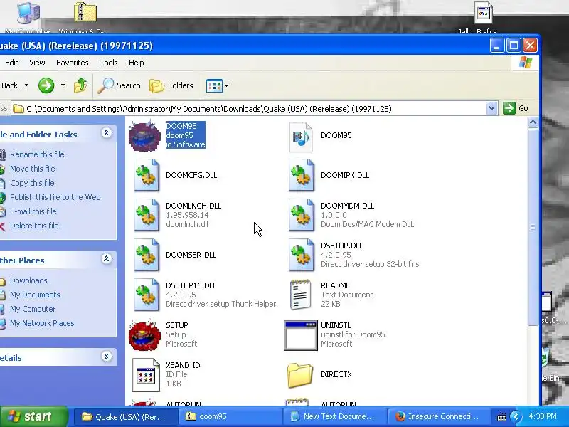
Task: Open the address bar dropdown
Action: (x=491, y=108)
